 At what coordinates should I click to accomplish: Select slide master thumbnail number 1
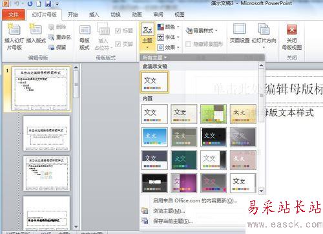(41, 89)
